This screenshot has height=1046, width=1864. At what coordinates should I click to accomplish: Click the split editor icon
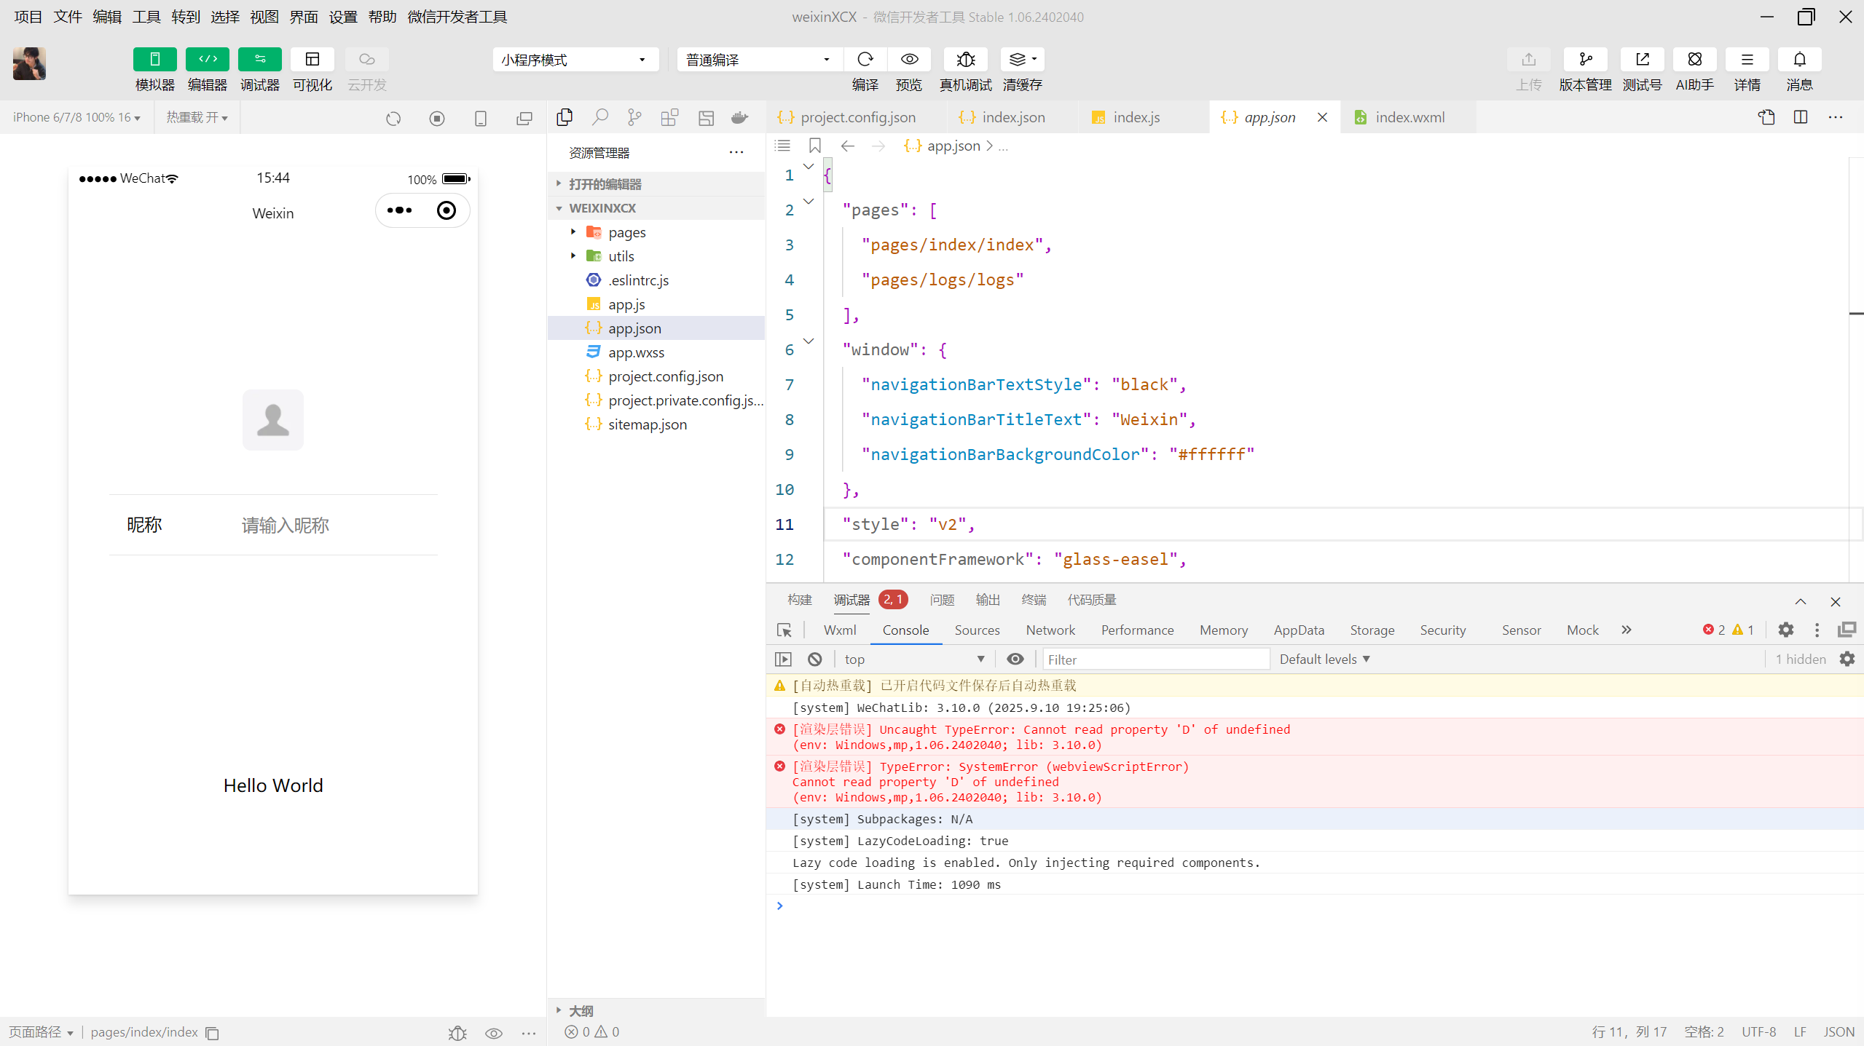click(1801, 117)
